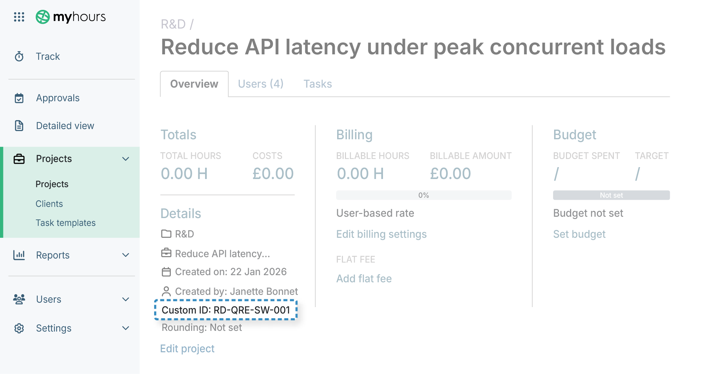Select the Projects briefcase icon
The image size is (713, 374).
coord(19,158)
